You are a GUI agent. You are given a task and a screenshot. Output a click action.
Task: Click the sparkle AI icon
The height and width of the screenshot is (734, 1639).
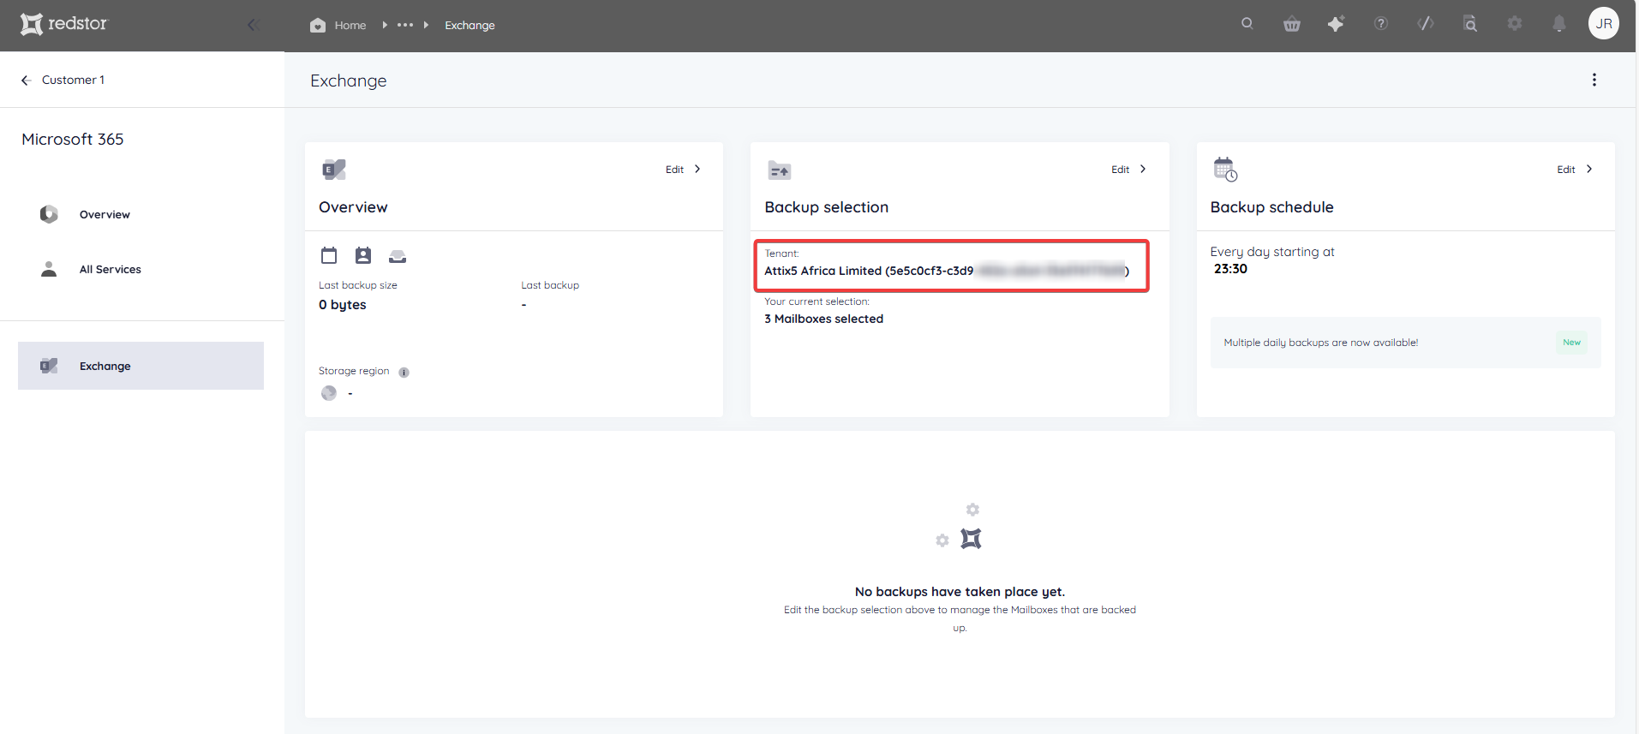pyautogui.click(x=1336, y=24)
